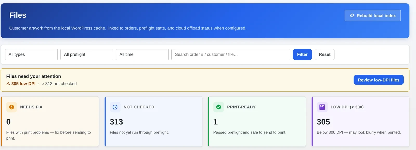The image size is (416, 150).
Task: Open the All types dropdown
Action: tap(31, 55)
